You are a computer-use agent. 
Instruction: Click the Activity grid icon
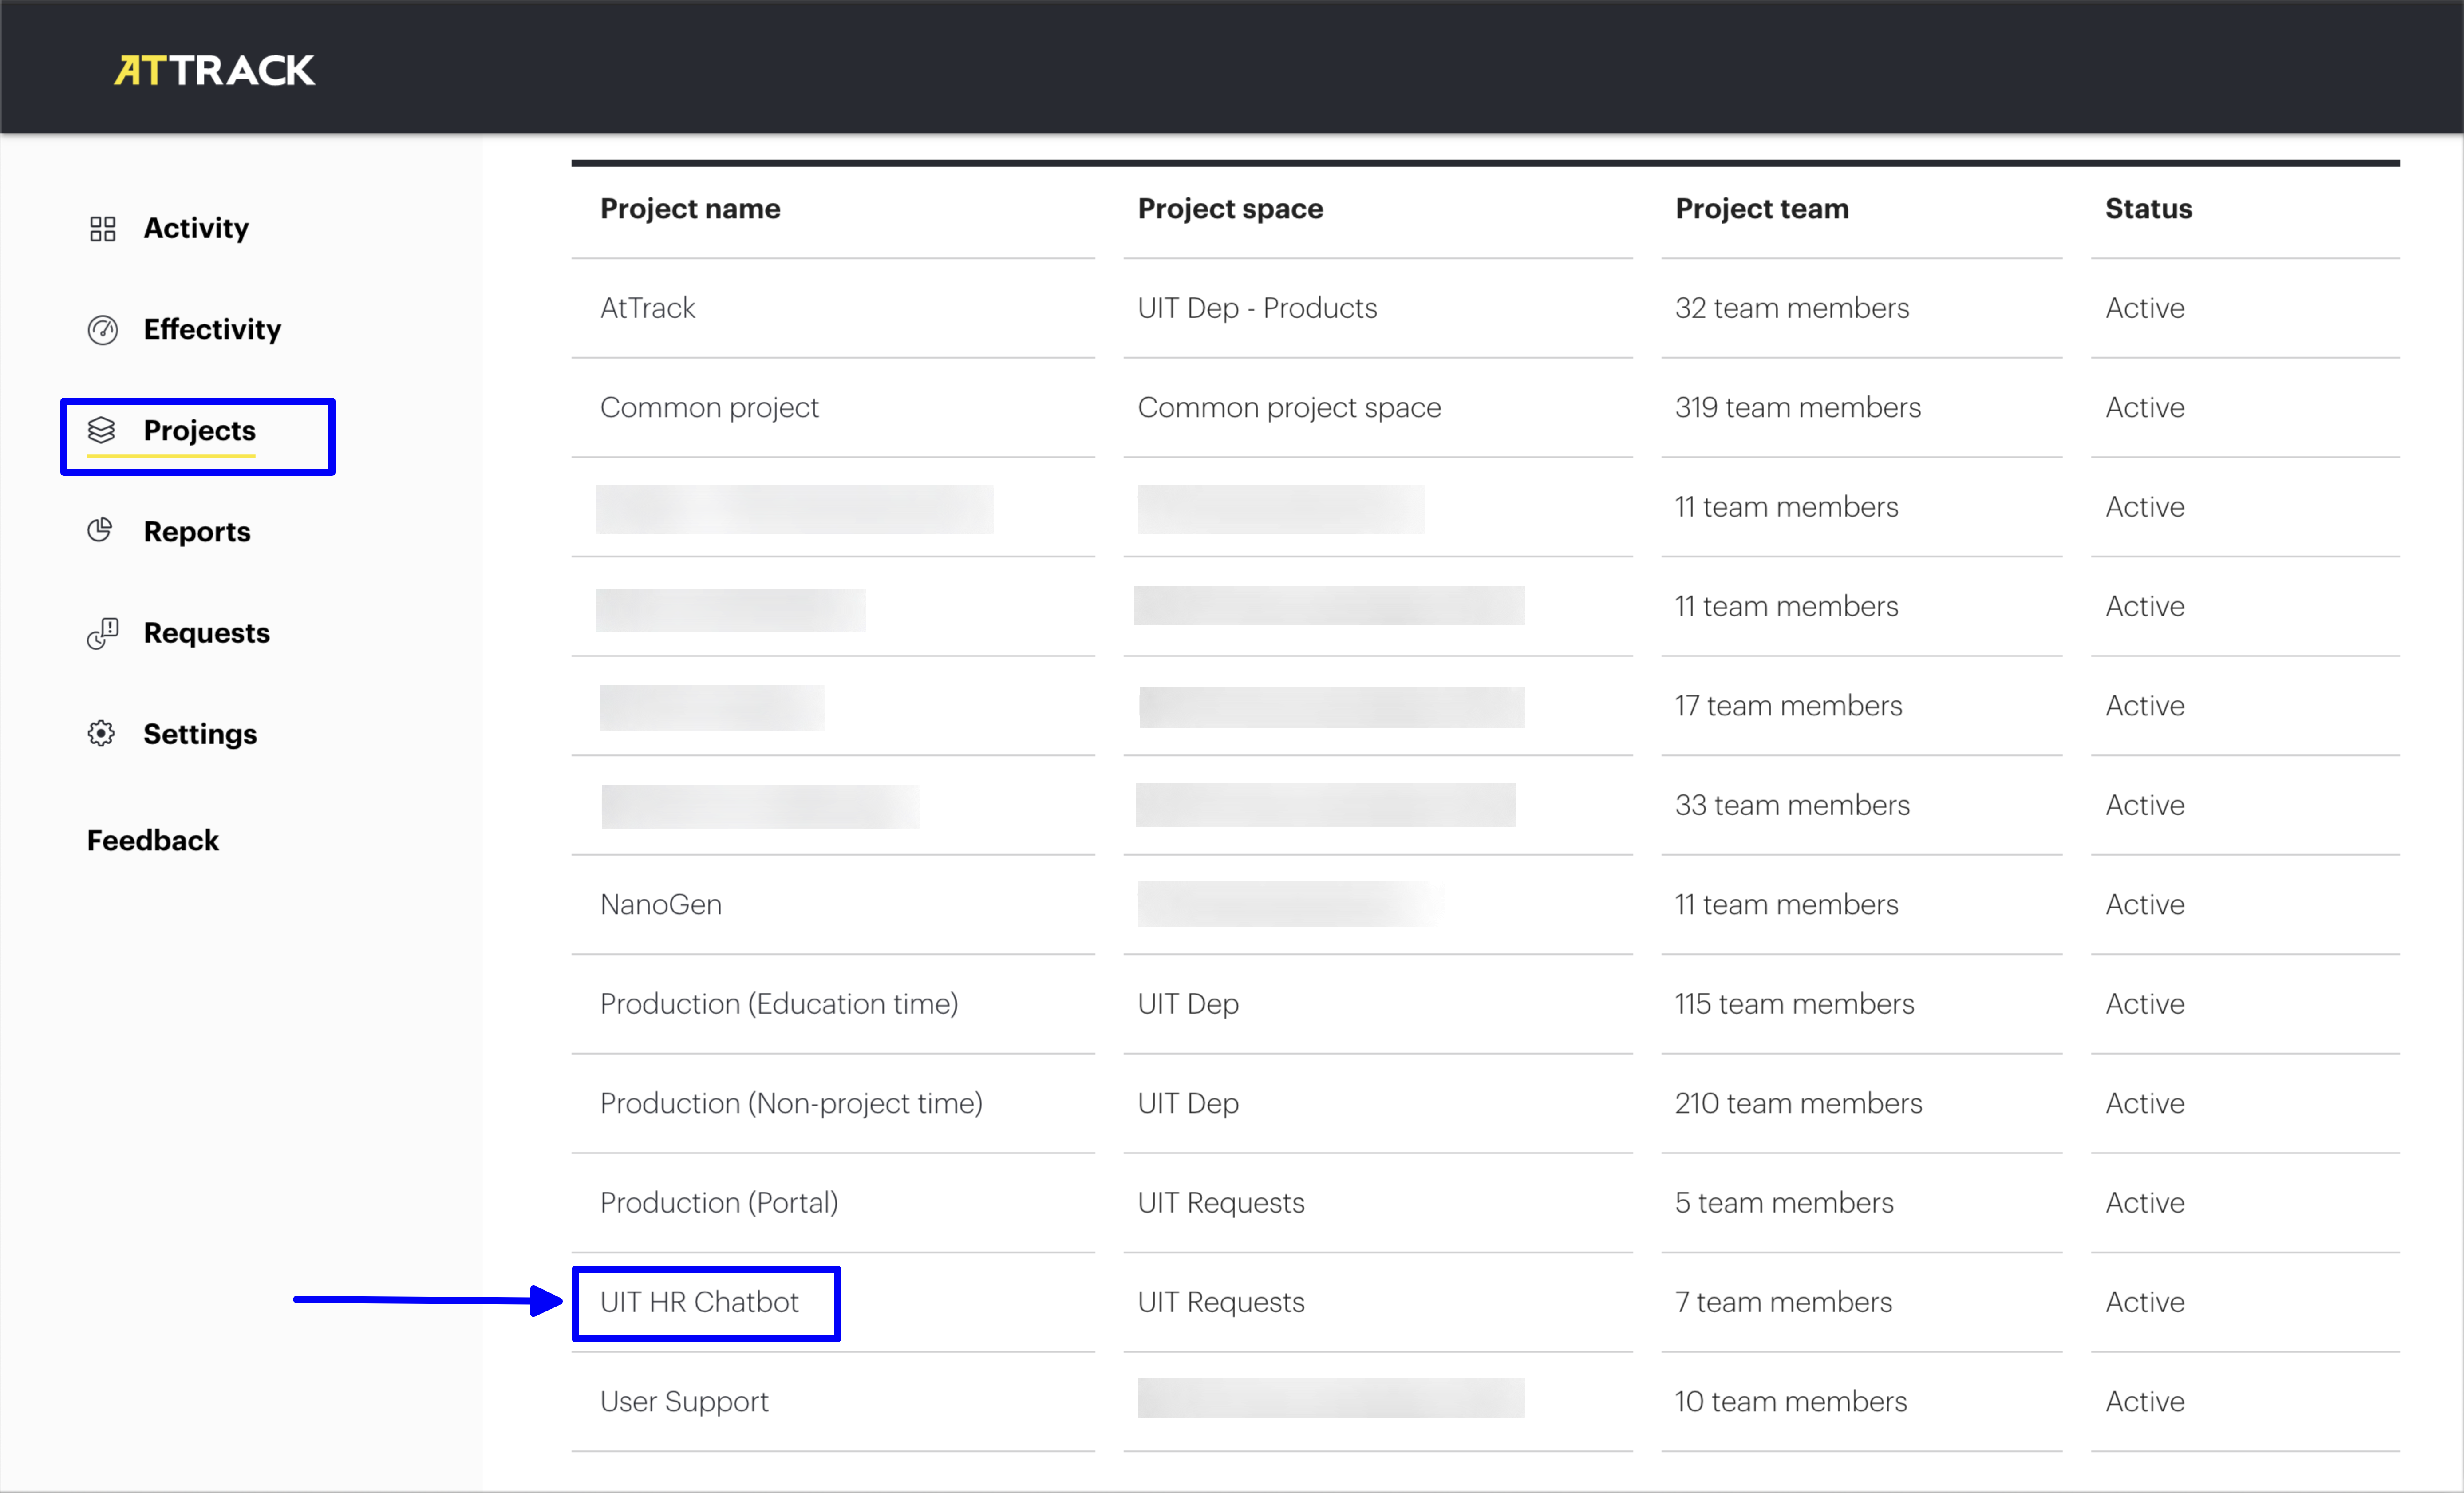click(102, 229)
